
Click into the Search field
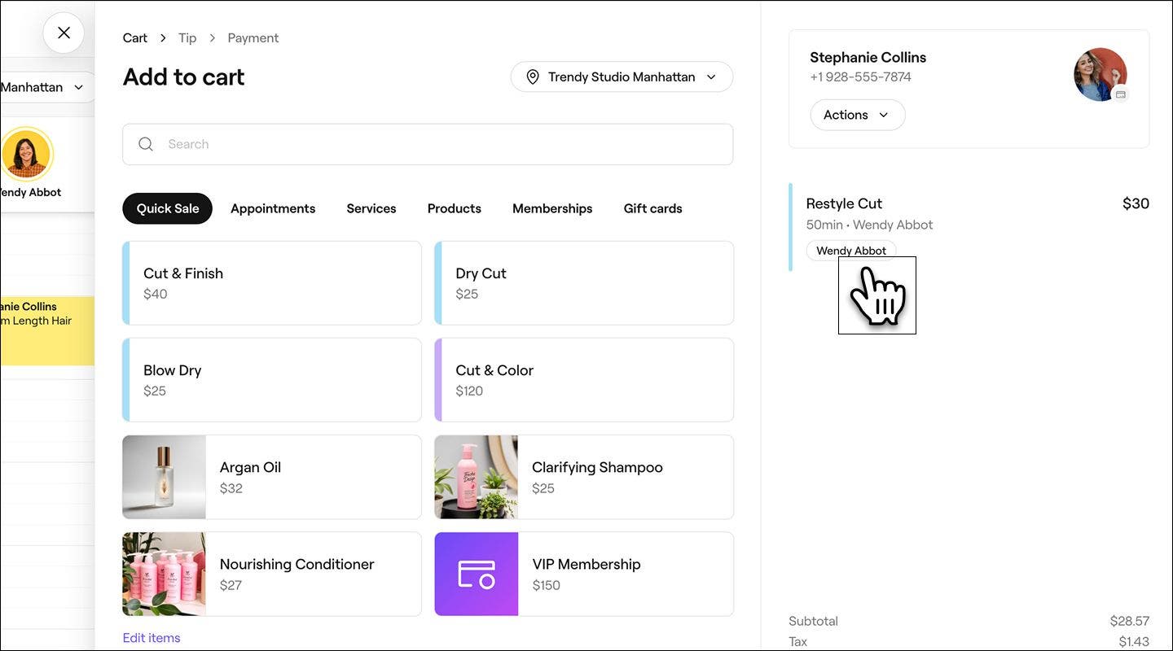tap(440, 144)
